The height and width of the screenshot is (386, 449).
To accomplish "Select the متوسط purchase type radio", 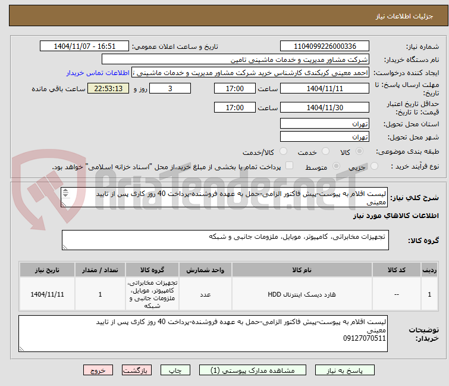I will (336, 166).
